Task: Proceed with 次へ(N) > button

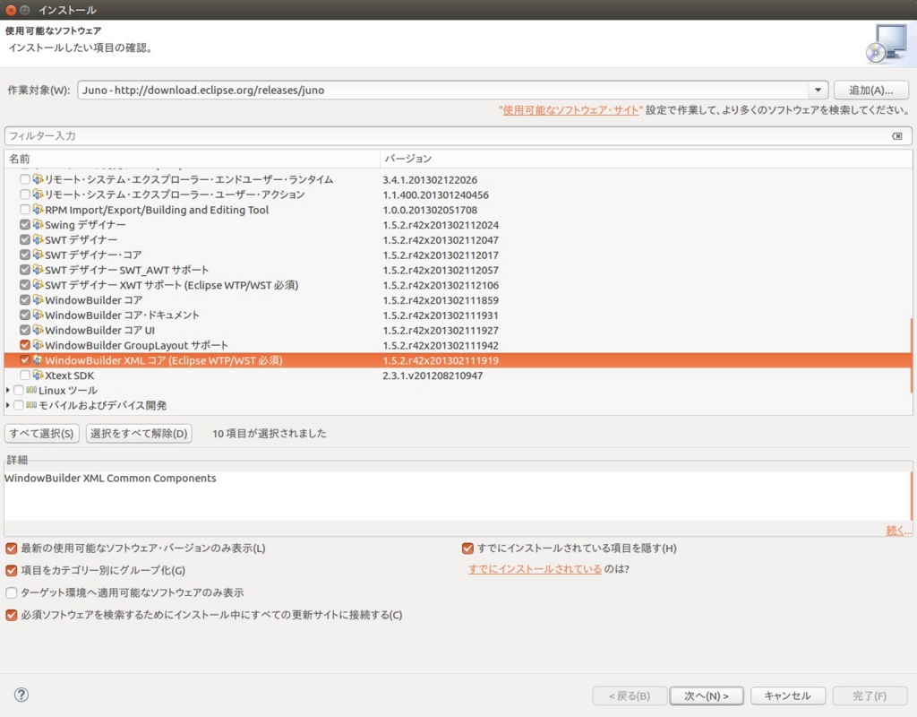Action: point(707,695)
